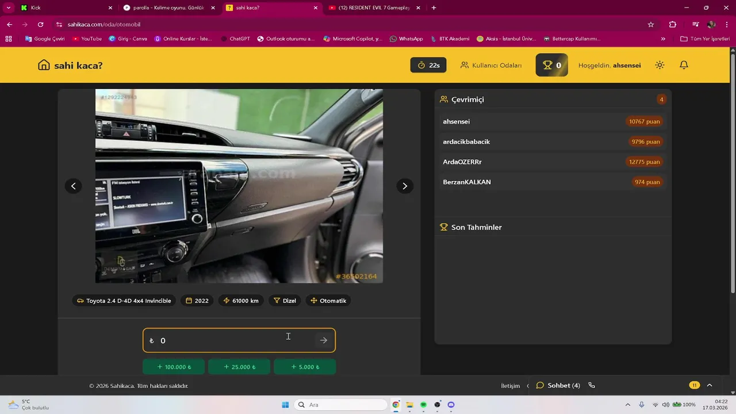Click the Dizel fuel tag
Screen dimensions: 736x414
click(x=285, y=301)
